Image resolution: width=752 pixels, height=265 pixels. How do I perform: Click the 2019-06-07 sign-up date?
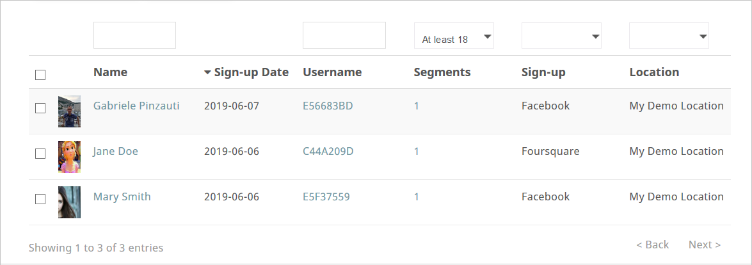click(232, 106)
